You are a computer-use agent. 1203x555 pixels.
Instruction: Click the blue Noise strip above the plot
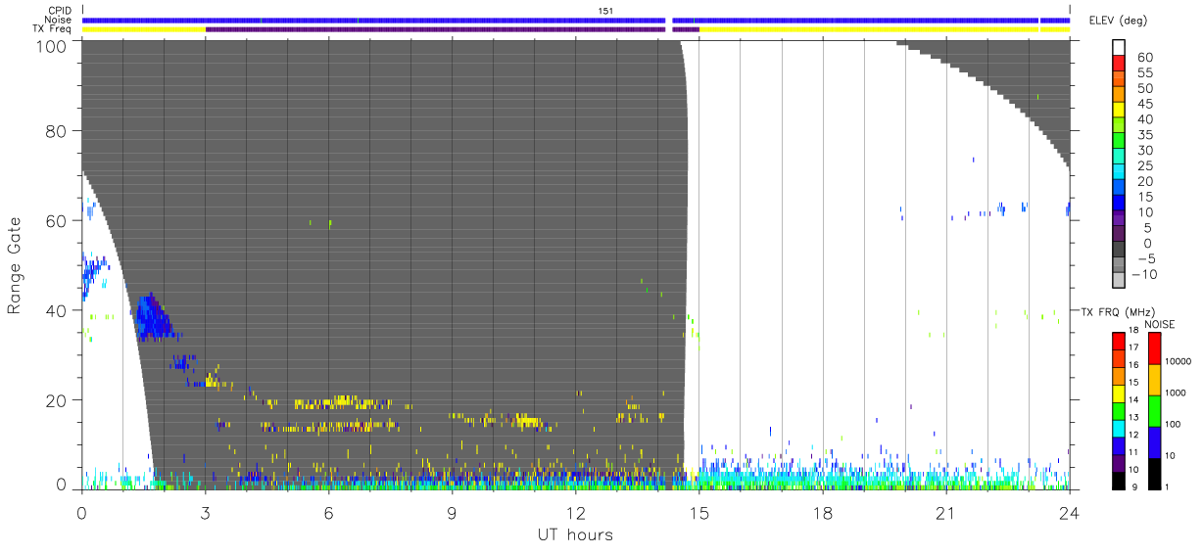coord(576,20)
